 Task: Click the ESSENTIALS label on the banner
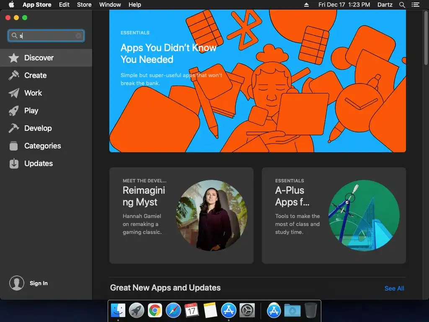(135, 33)
